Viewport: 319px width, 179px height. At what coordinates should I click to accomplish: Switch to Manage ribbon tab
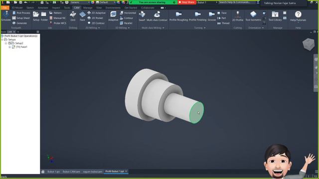88,8
